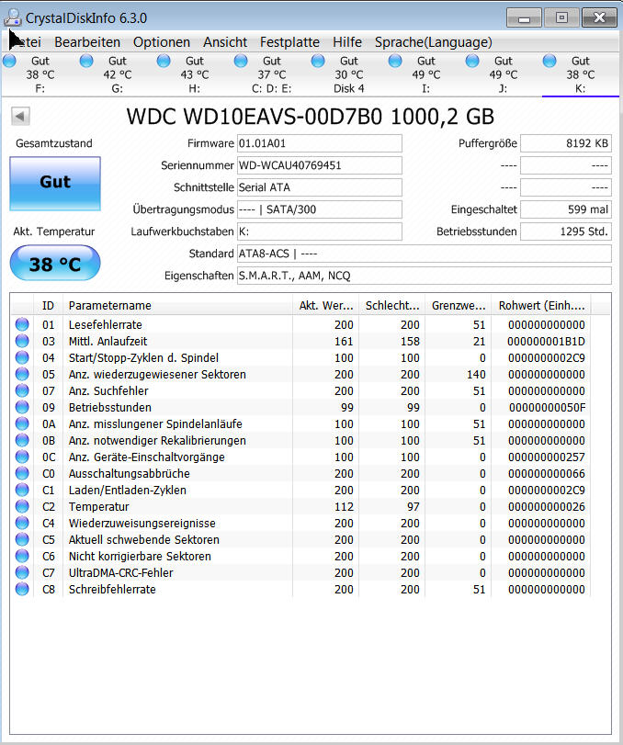The height and width of the screenshot is (745, 623).
Task: Click status icon of Temperatur attribute row
Action: point(22,506)
